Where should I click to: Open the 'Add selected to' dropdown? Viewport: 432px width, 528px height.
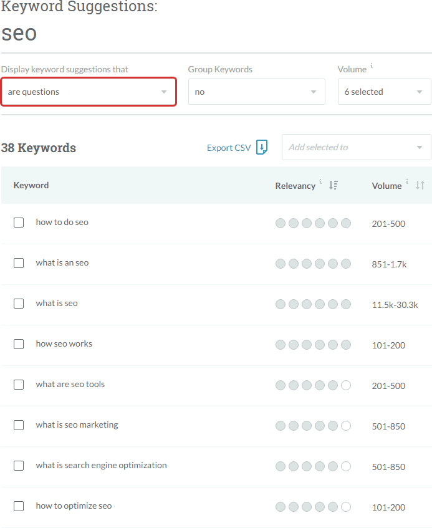[x=356, y=147]
